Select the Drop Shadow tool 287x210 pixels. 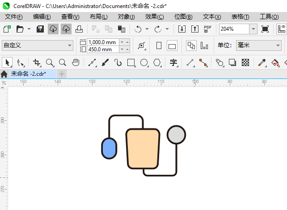pyautogui.click(x=232, y=62)
